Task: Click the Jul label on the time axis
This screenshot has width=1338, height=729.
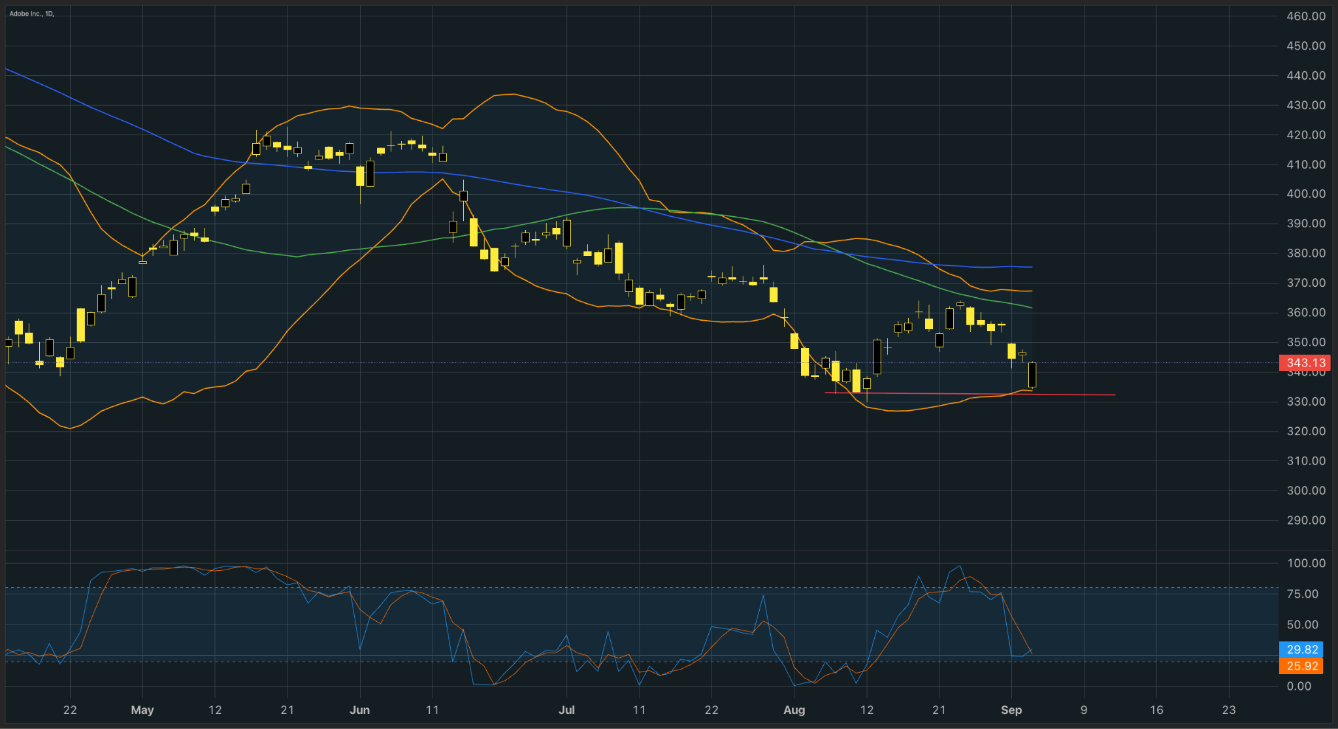Action: pyautogui.click(x=566, y=710)
